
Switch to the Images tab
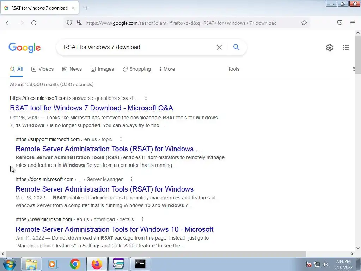102,69
